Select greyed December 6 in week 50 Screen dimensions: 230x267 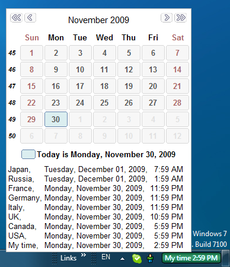tap(31, 136)
